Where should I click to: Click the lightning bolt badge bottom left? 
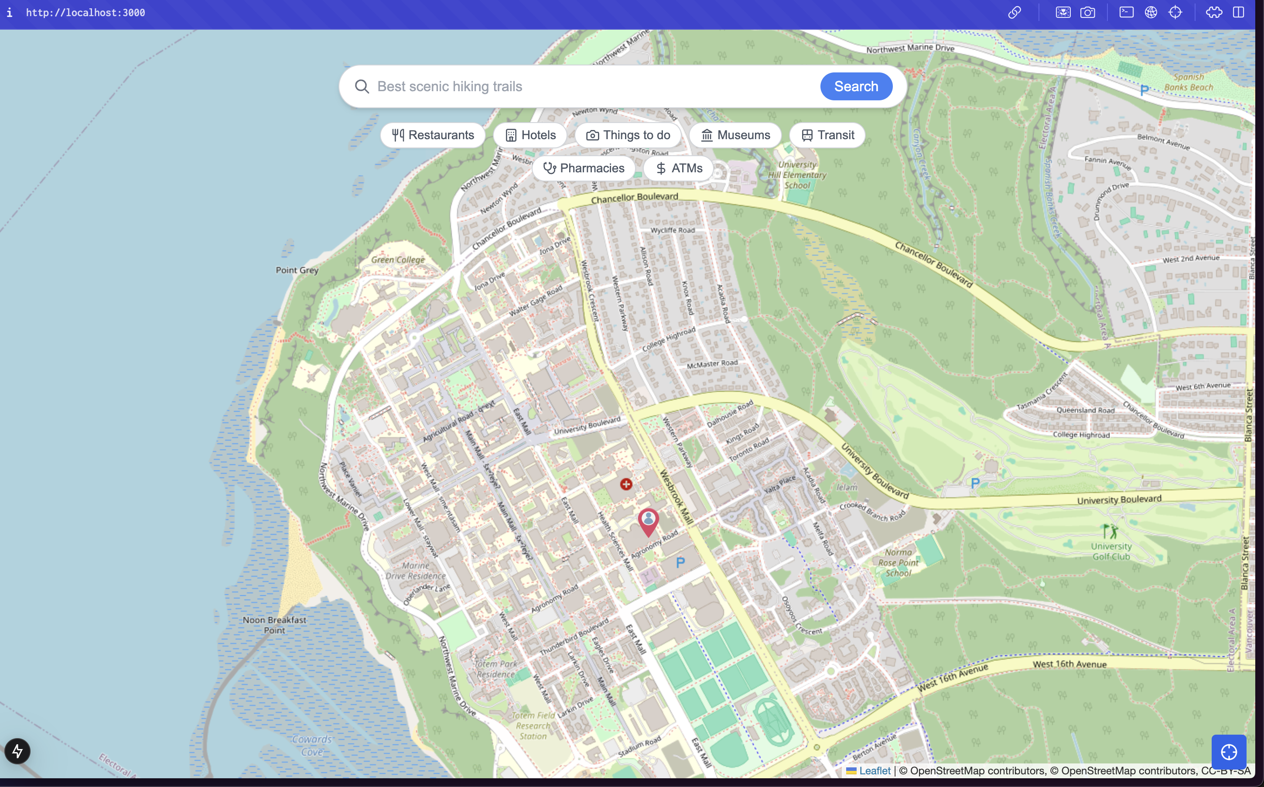[x=17, y=751]
